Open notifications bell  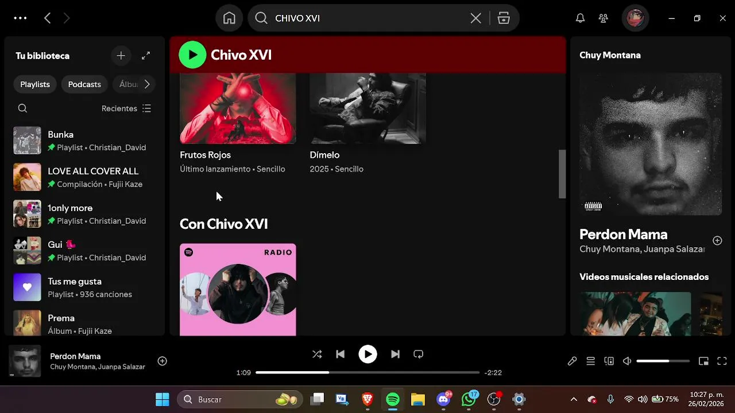pos(581,18)
